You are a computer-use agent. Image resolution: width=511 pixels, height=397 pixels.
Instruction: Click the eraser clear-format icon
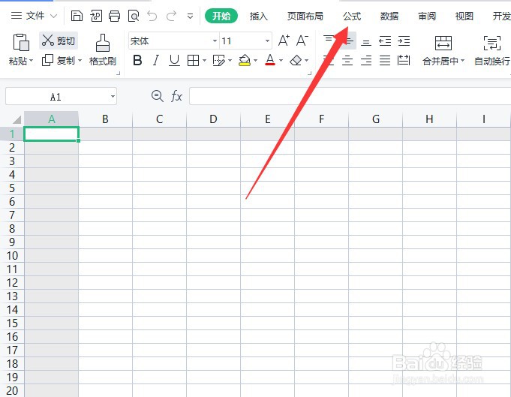[x=296, y=60]
